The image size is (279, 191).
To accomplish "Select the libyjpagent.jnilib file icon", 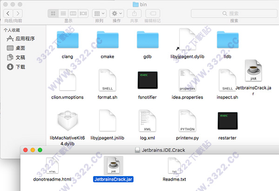I will tap(107, 120).
